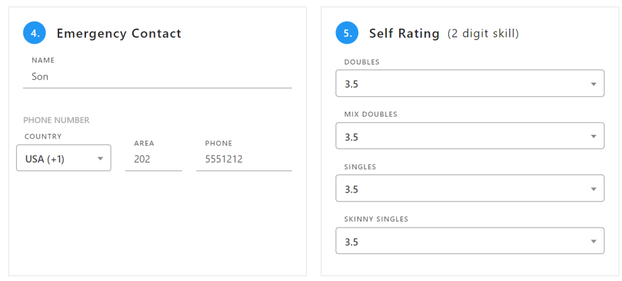Image resolution: width=622 pixels, height=281 pixels.
Task: Focus the emergency contact Name field
Action: pyautogui.click(x=157, y=77)
